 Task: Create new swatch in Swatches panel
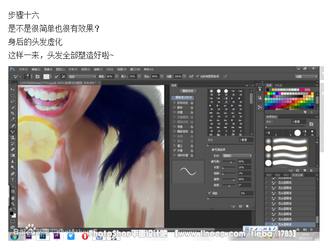point(305,112)
